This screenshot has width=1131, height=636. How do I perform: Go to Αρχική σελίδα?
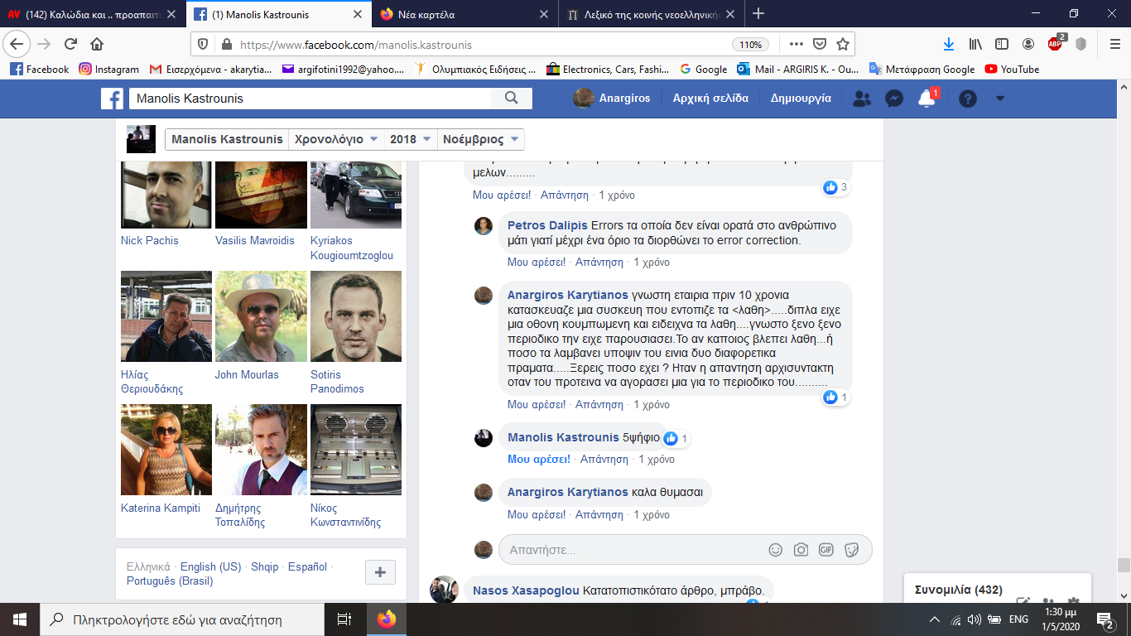pyautogui.click(x=710, y=99)
